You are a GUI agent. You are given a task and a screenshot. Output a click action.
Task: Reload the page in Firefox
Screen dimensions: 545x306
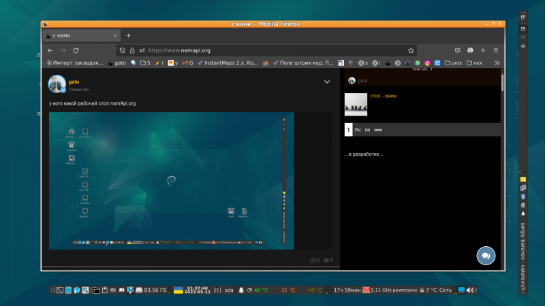click(76, 50)
